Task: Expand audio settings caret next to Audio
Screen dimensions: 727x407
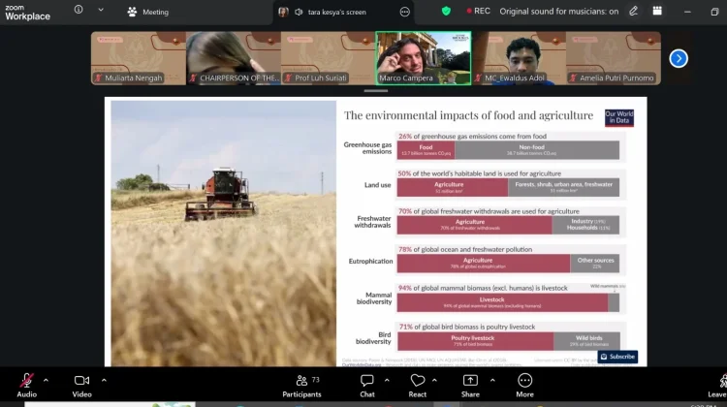Action: (x=46, y=380)
